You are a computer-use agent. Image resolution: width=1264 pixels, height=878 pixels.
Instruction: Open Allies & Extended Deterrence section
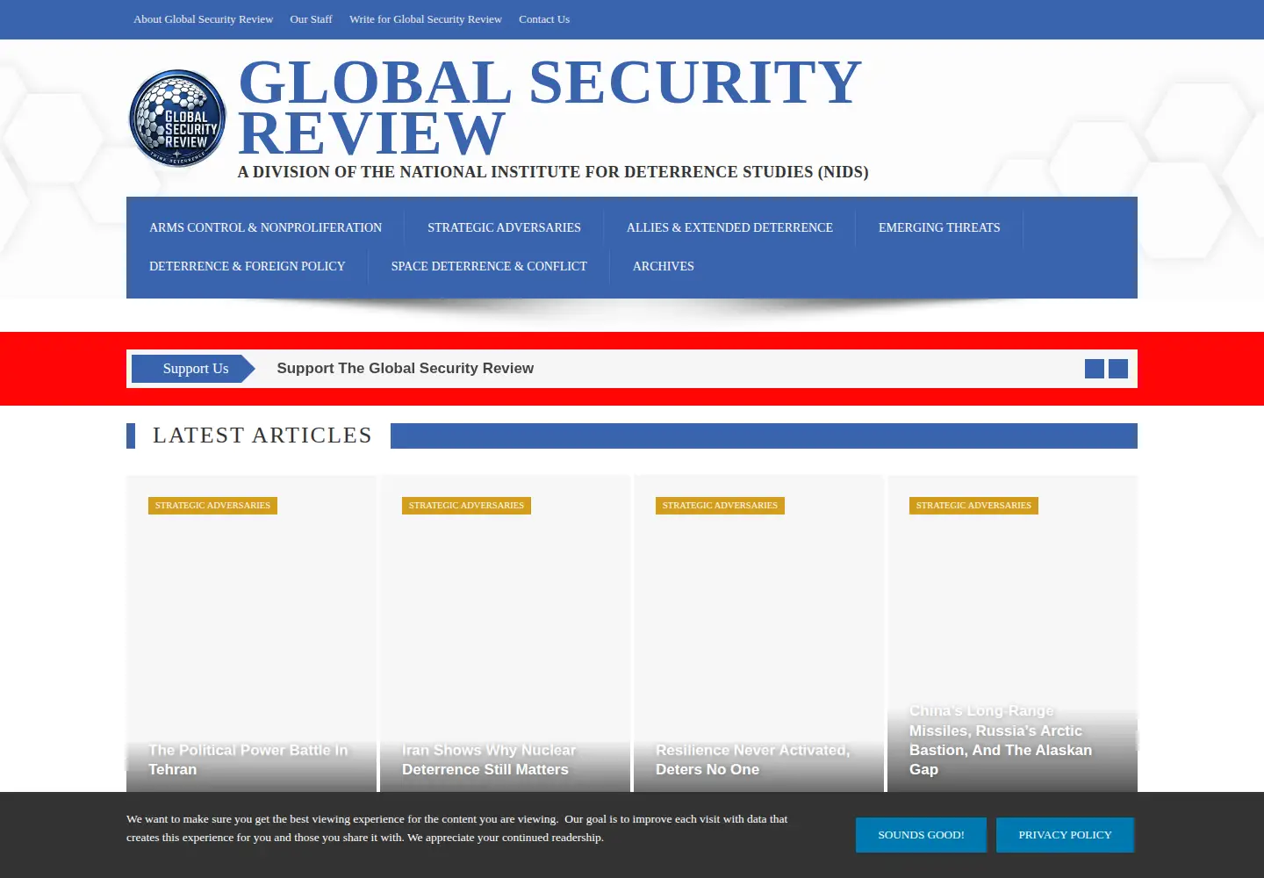click(729, 227)
